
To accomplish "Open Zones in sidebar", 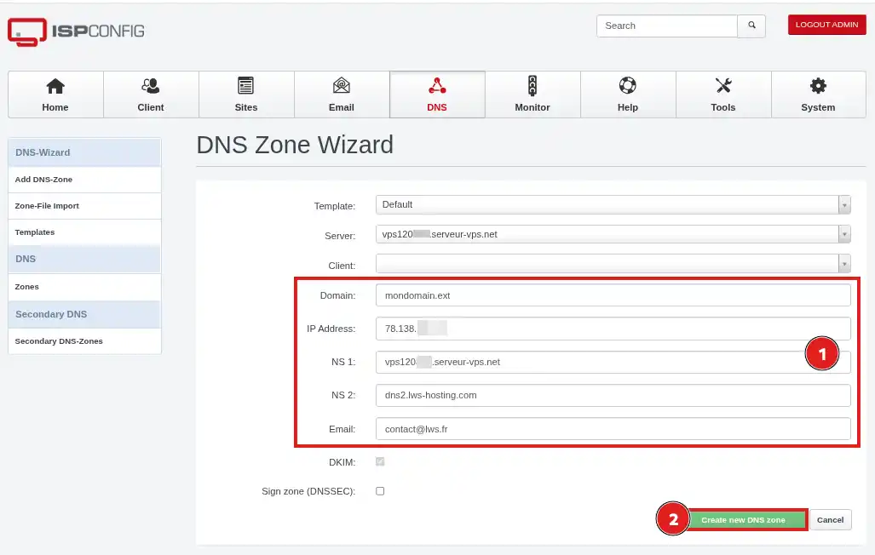I will pyautogui.click(x=85, y=287).
